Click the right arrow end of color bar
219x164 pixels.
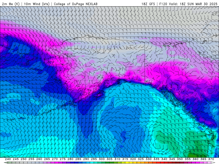[213, 163]
